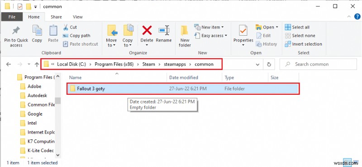Click Select none
This screenshot has width=362, height=167.
tap(300, 36)
